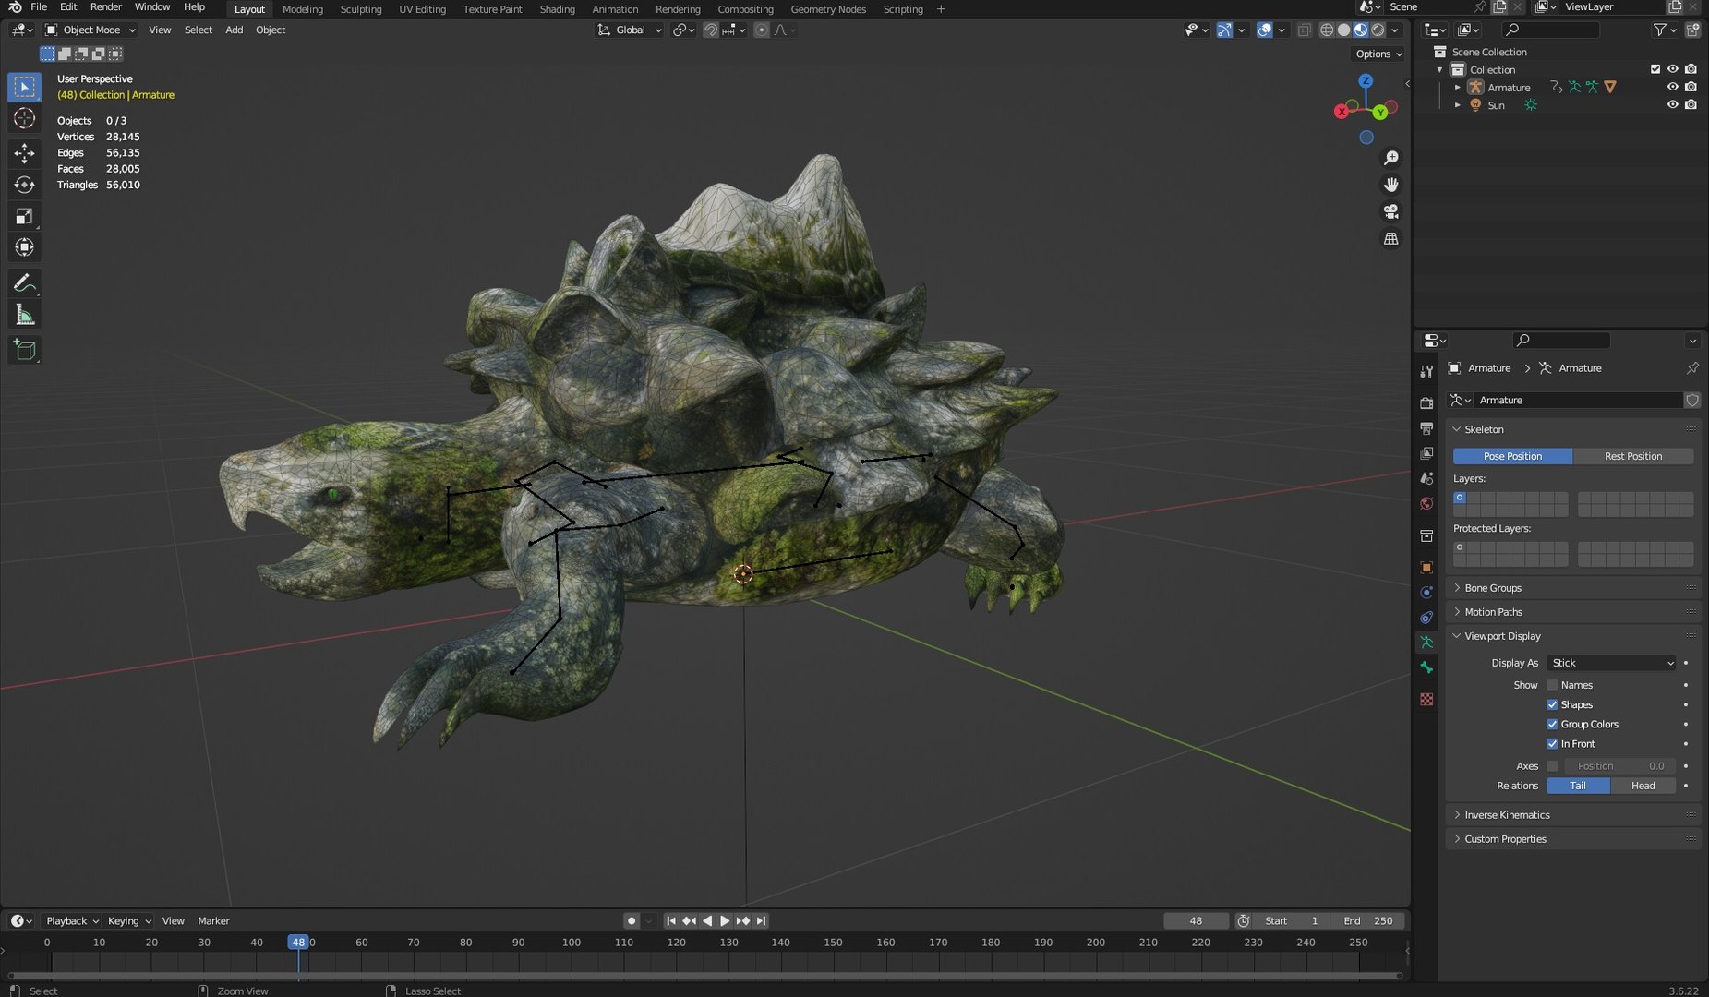Expand the Armature outliner item
Screen dimensions: 1709x997
(x=1458, y=87)
